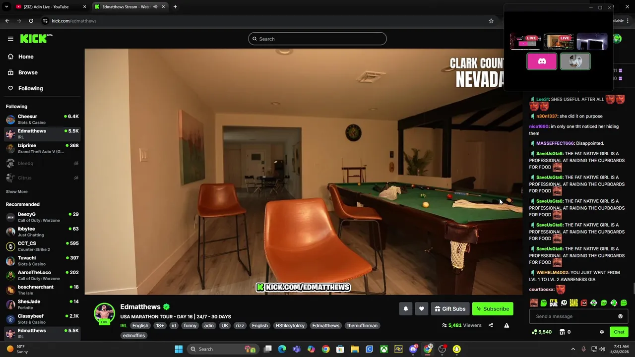Screen dimensions: 635x357
Task: Follow channel with heart button
Action: click(x=421, y=309)
